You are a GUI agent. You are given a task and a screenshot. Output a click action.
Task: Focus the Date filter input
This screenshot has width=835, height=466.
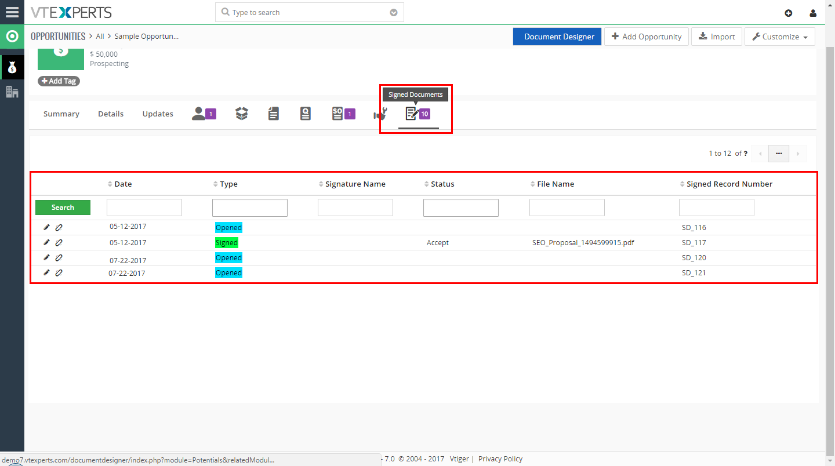(x=144, y=207)
